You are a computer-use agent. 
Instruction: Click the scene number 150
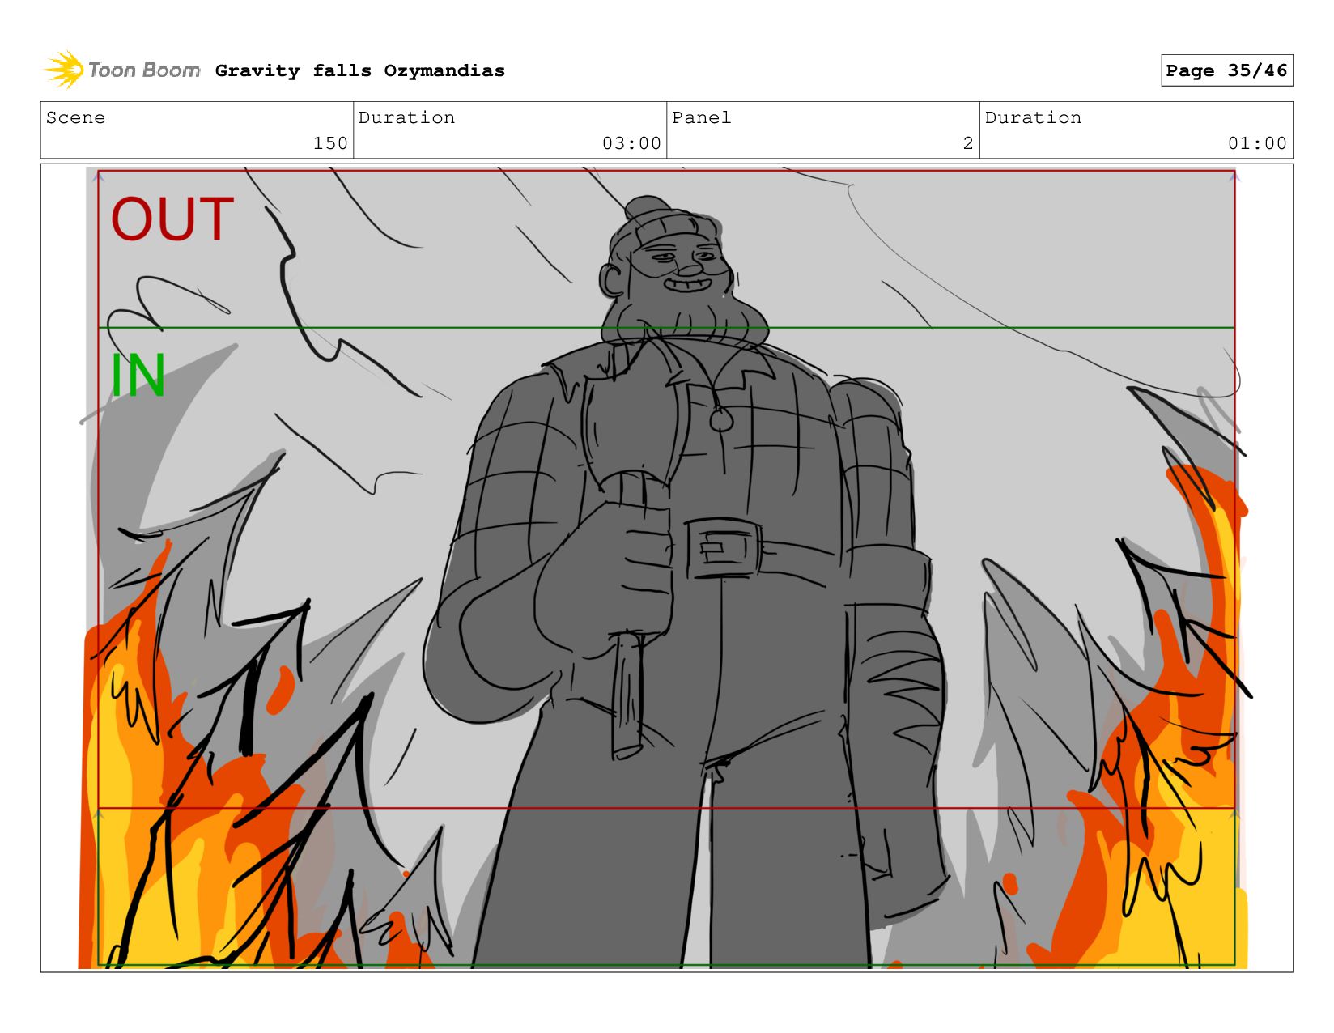click(330, 143)
